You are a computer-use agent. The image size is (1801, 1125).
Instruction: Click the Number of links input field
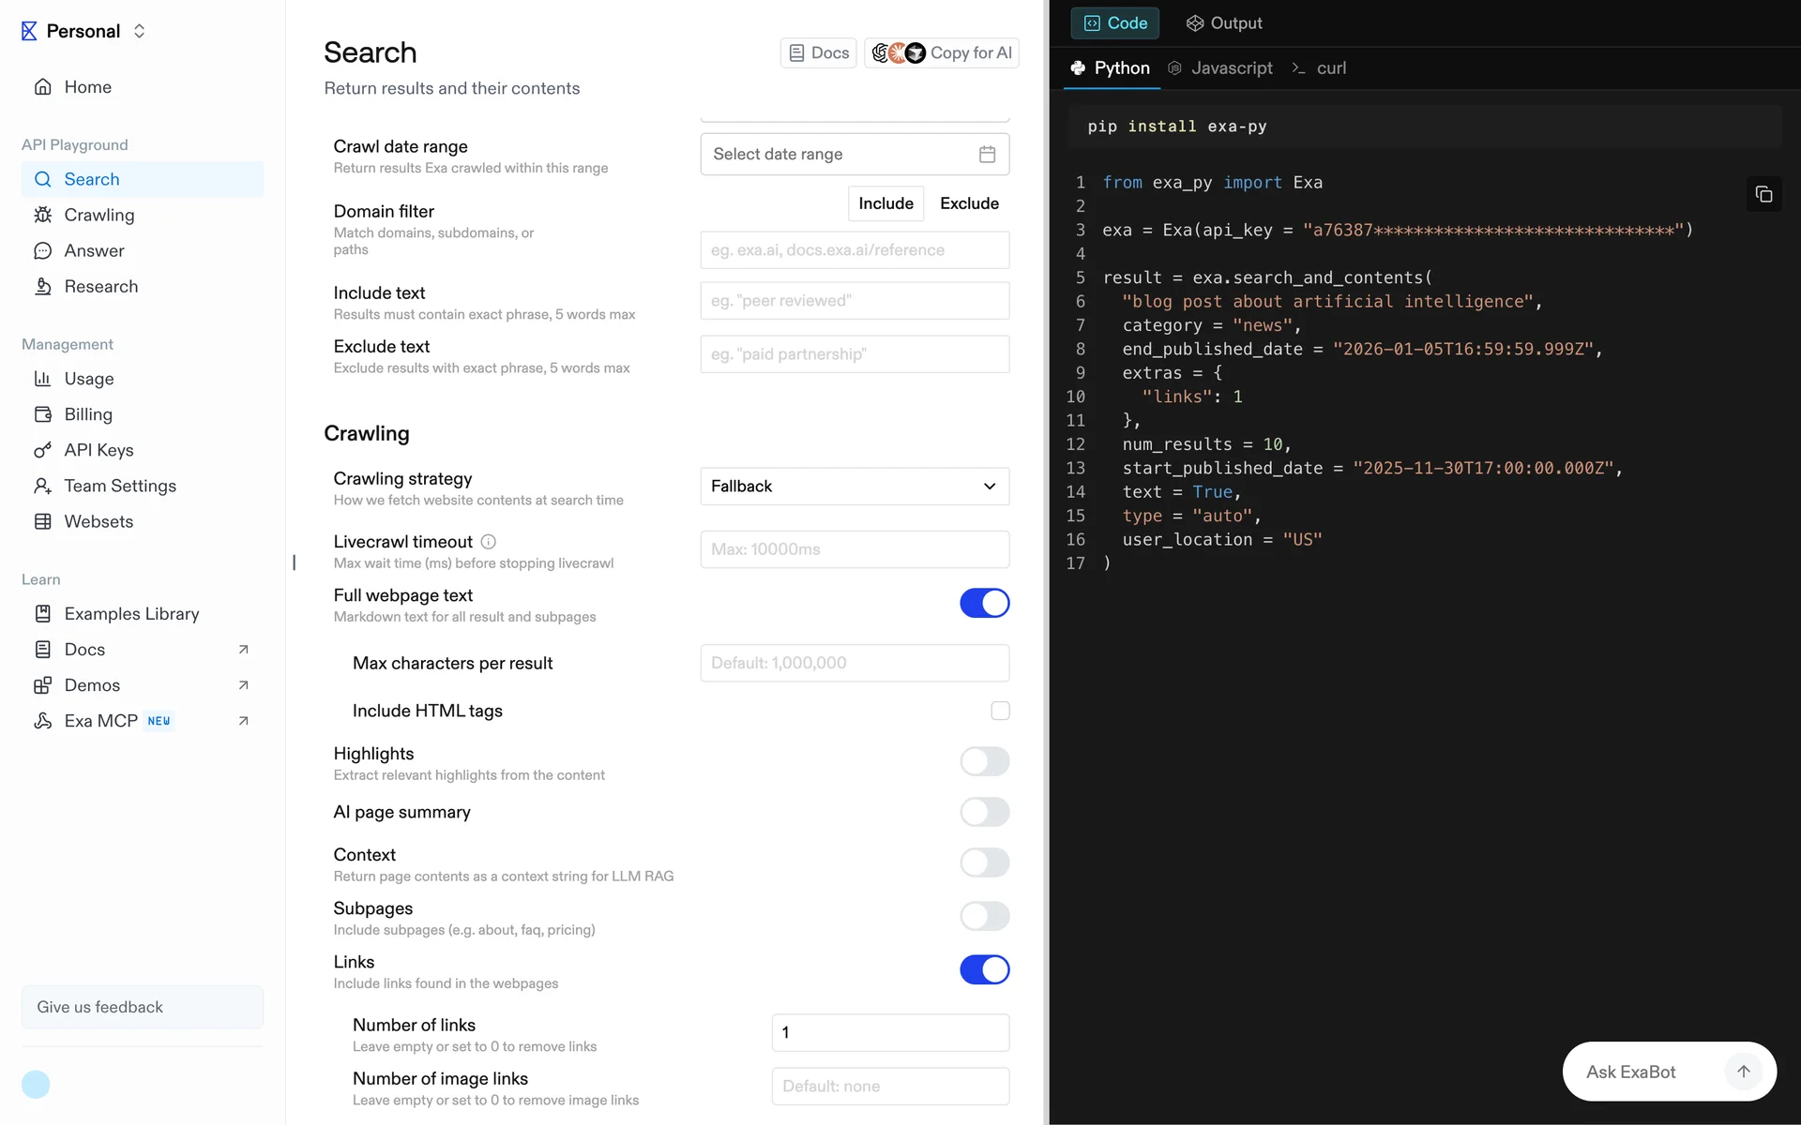point(889,1032)
